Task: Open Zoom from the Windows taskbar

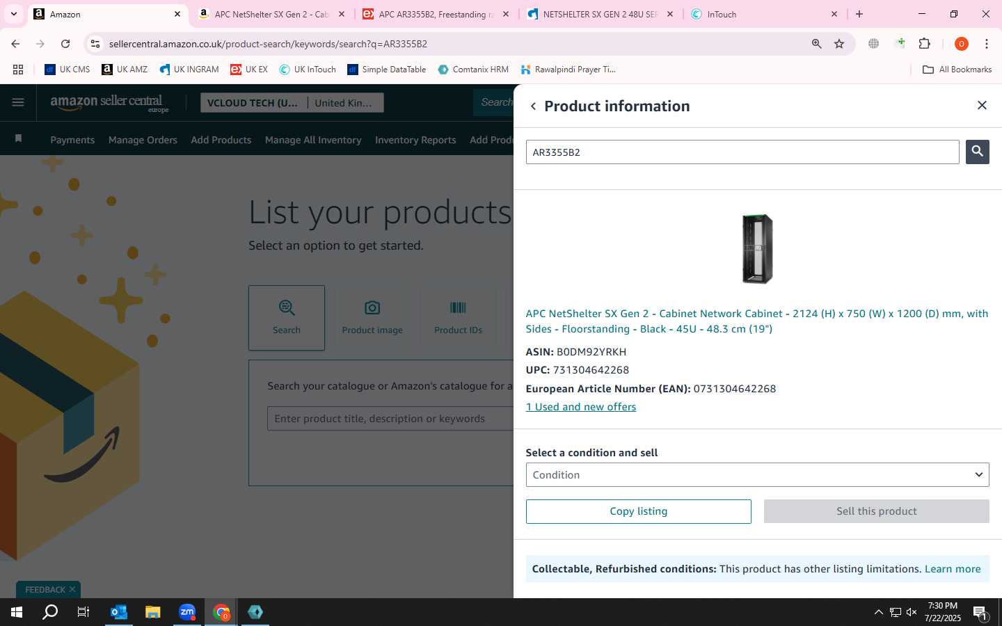Action: (186, 612)
